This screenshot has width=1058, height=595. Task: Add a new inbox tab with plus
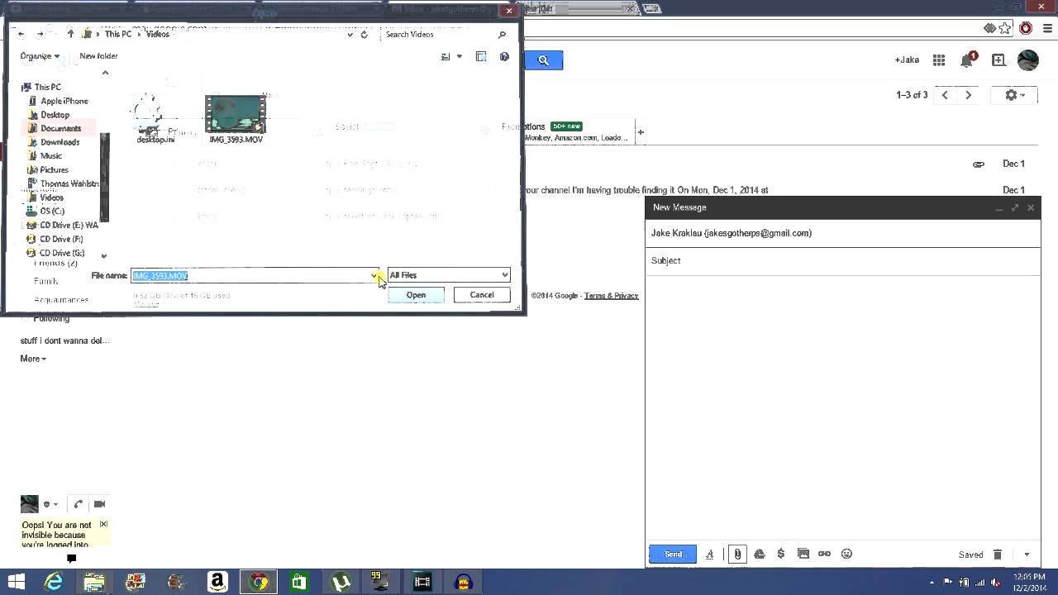click(x=641, y=132)
